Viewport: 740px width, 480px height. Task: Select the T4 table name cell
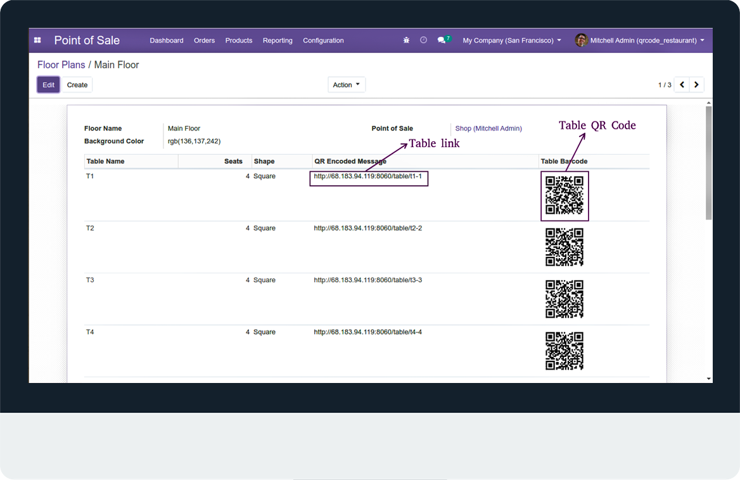(90, 332)
